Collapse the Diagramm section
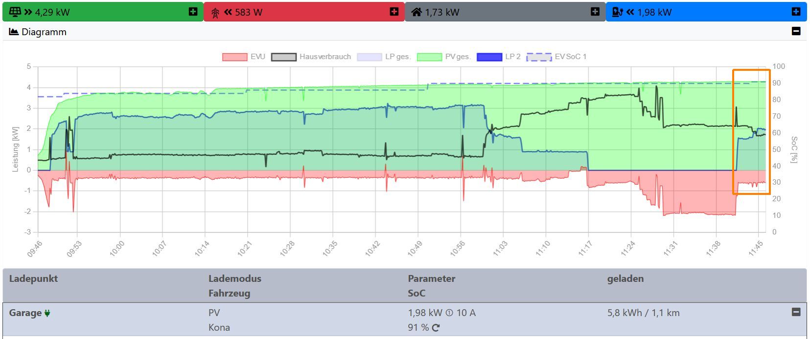This screenshot has width=810, height=339. click(796, 31)
